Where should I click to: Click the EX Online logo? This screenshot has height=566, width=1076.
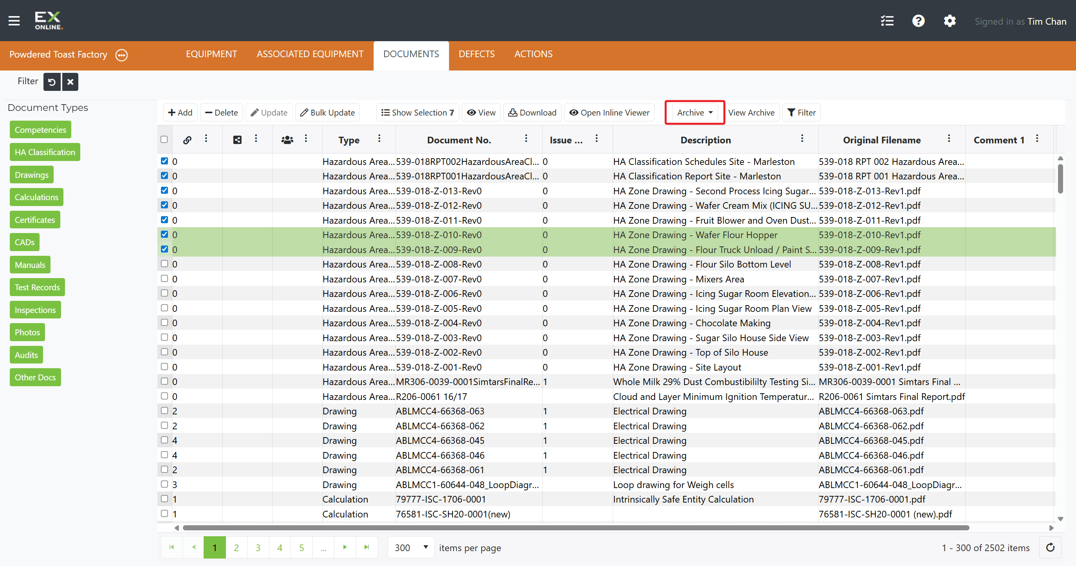(x=49, y=20)
